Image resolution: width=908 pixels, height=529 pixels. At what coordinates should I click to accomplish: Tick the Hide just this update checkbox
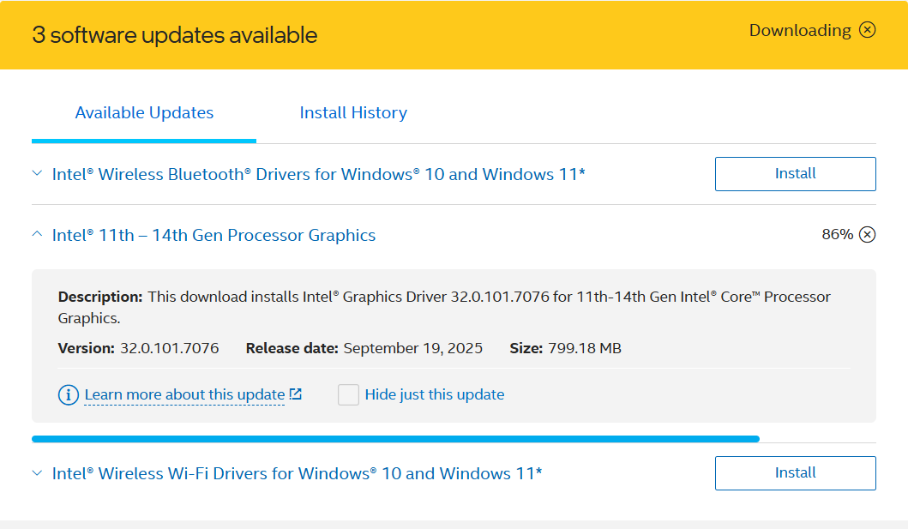pos(348,394)
